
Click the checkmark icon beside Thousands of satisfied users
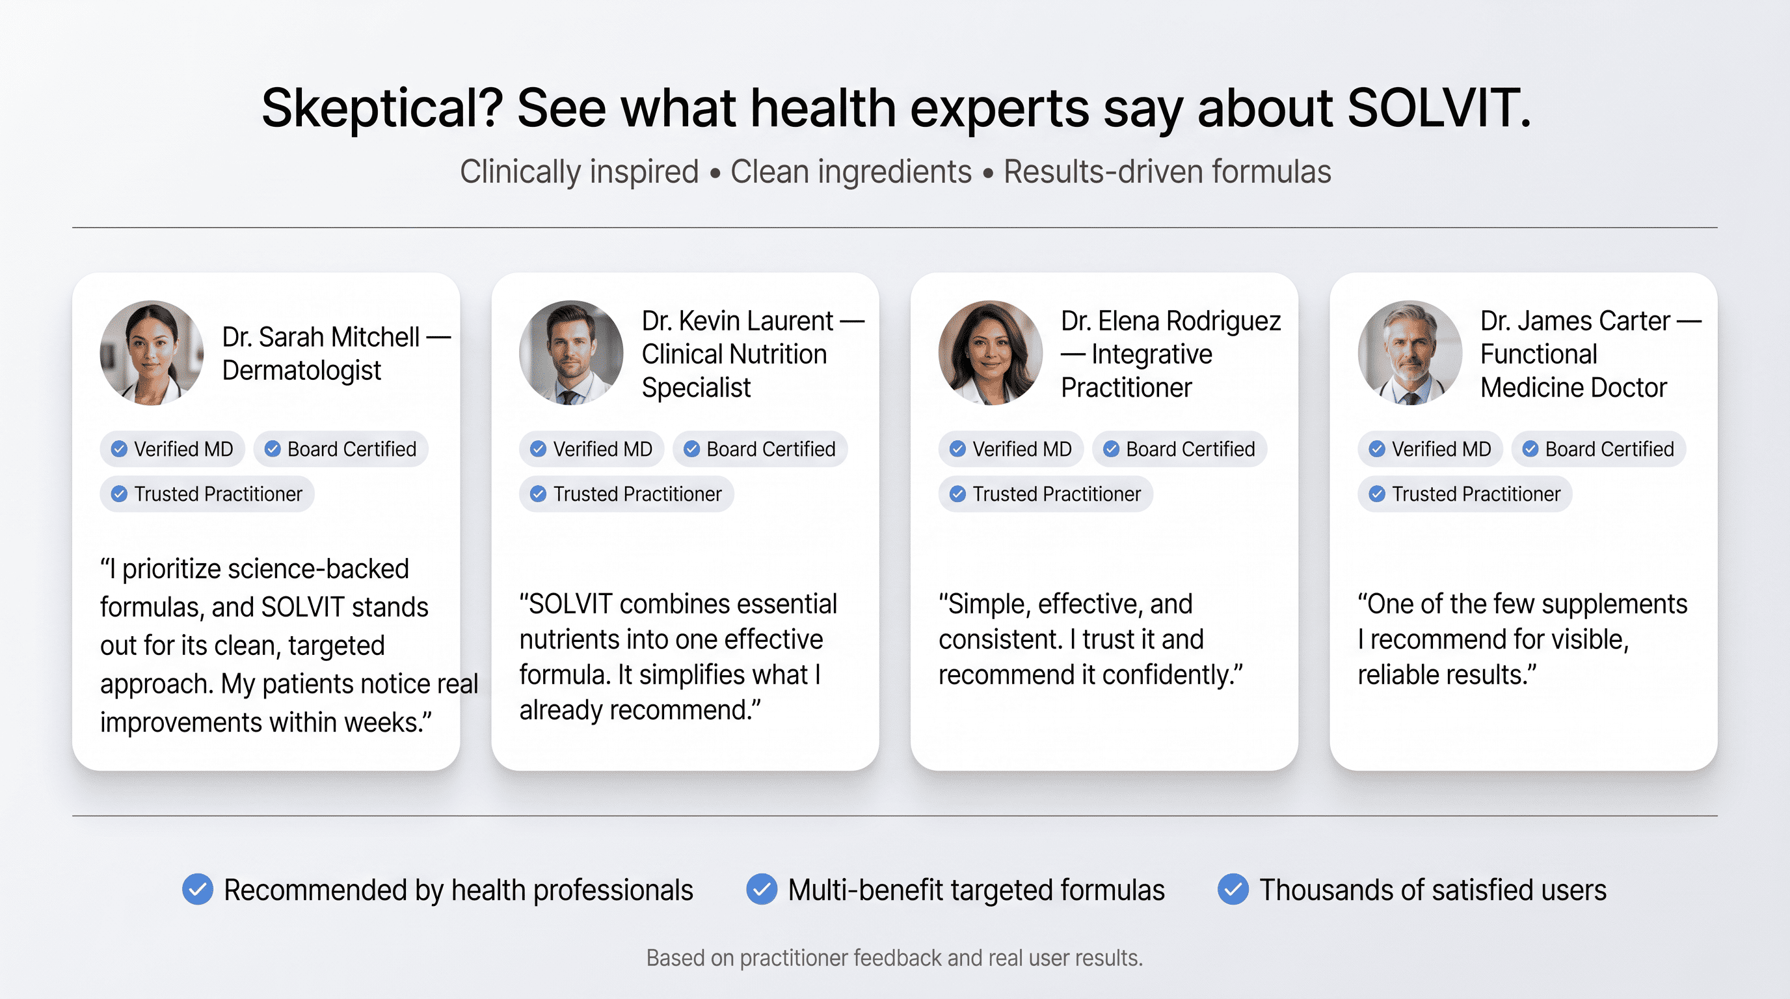1233,889
